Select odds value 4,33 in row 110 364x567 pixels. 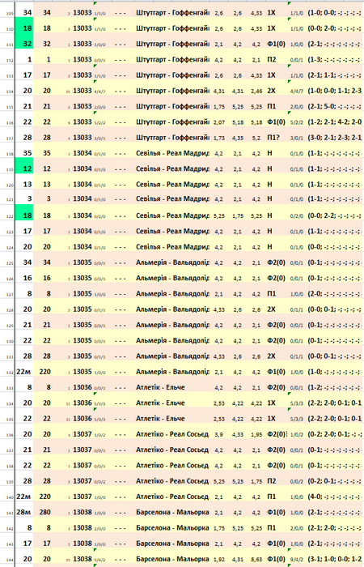[x=256, y=28]
